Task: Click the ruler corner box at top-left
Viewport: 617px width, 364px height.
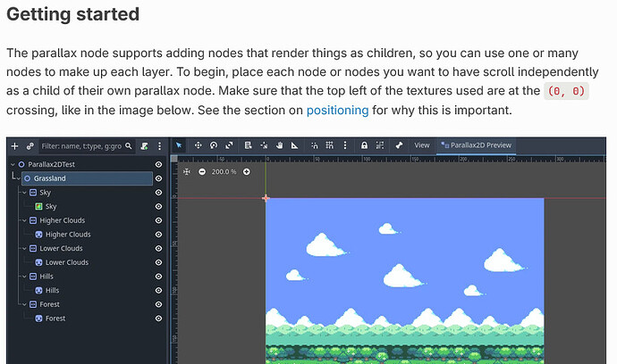Action: [174, 159]
